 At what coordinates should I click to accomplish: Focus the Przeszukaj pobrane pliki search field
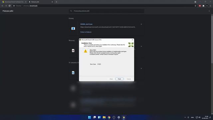106,11
